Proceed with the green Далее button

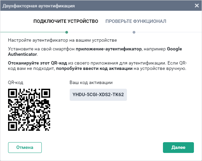tap(178, 147)
